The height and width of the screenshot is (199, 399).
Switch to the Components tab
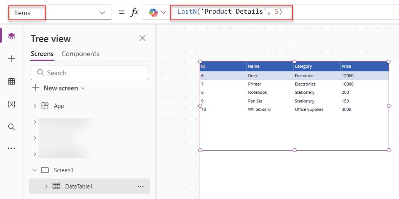coord(80,54)
